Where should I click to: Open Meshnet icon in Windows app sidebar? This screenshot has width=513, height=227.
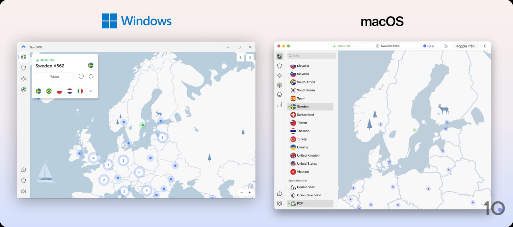[23, 79]
